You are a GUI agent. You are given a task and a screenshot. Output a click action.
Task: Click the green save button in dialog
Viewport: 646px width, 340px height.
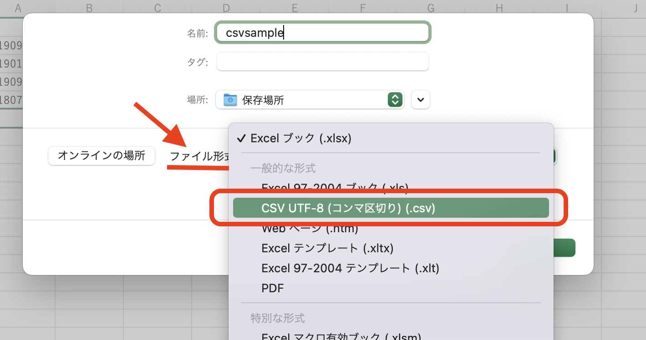click(x=565, y=248)
